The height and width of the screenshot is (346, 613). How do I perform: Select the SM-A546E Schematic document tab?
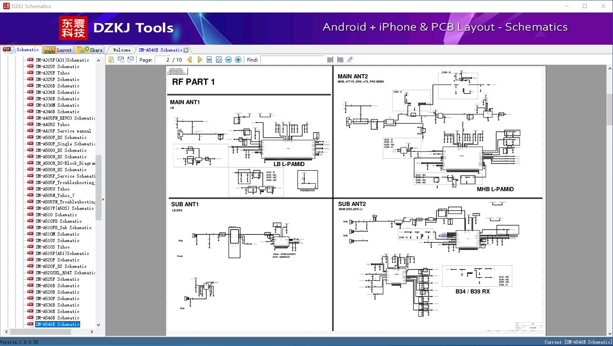[x=160, y=50]
